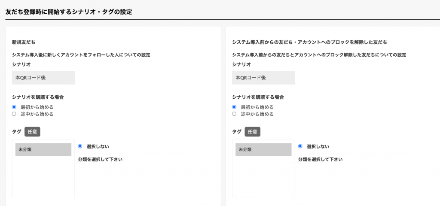Click empty area of ブロックを解除した友だち tag category list
This screenshot has width=440, height=206.
[263, 176]
